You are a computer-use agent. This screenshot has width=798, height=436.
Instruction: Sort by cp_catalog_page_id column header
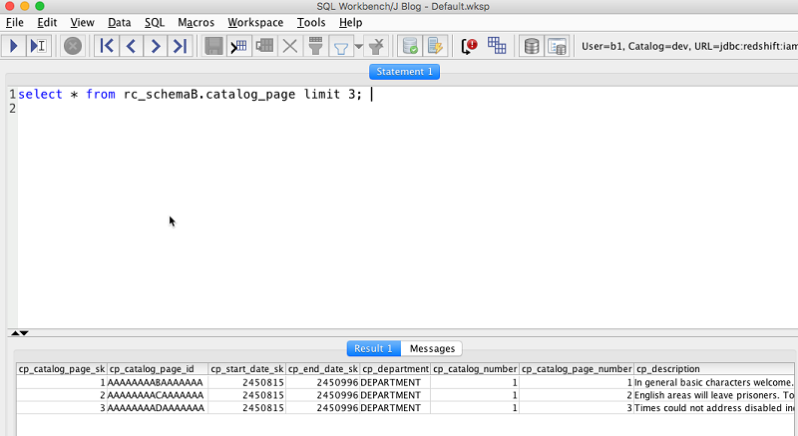tap(158, 369)
